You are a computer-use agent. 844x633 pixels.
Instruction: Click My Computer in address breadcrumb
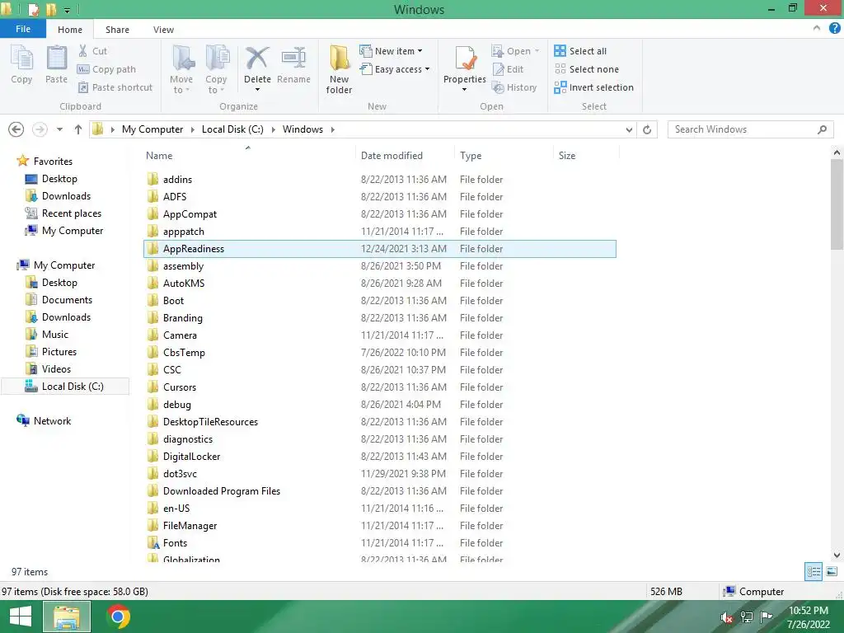click(x=152, y=129)
